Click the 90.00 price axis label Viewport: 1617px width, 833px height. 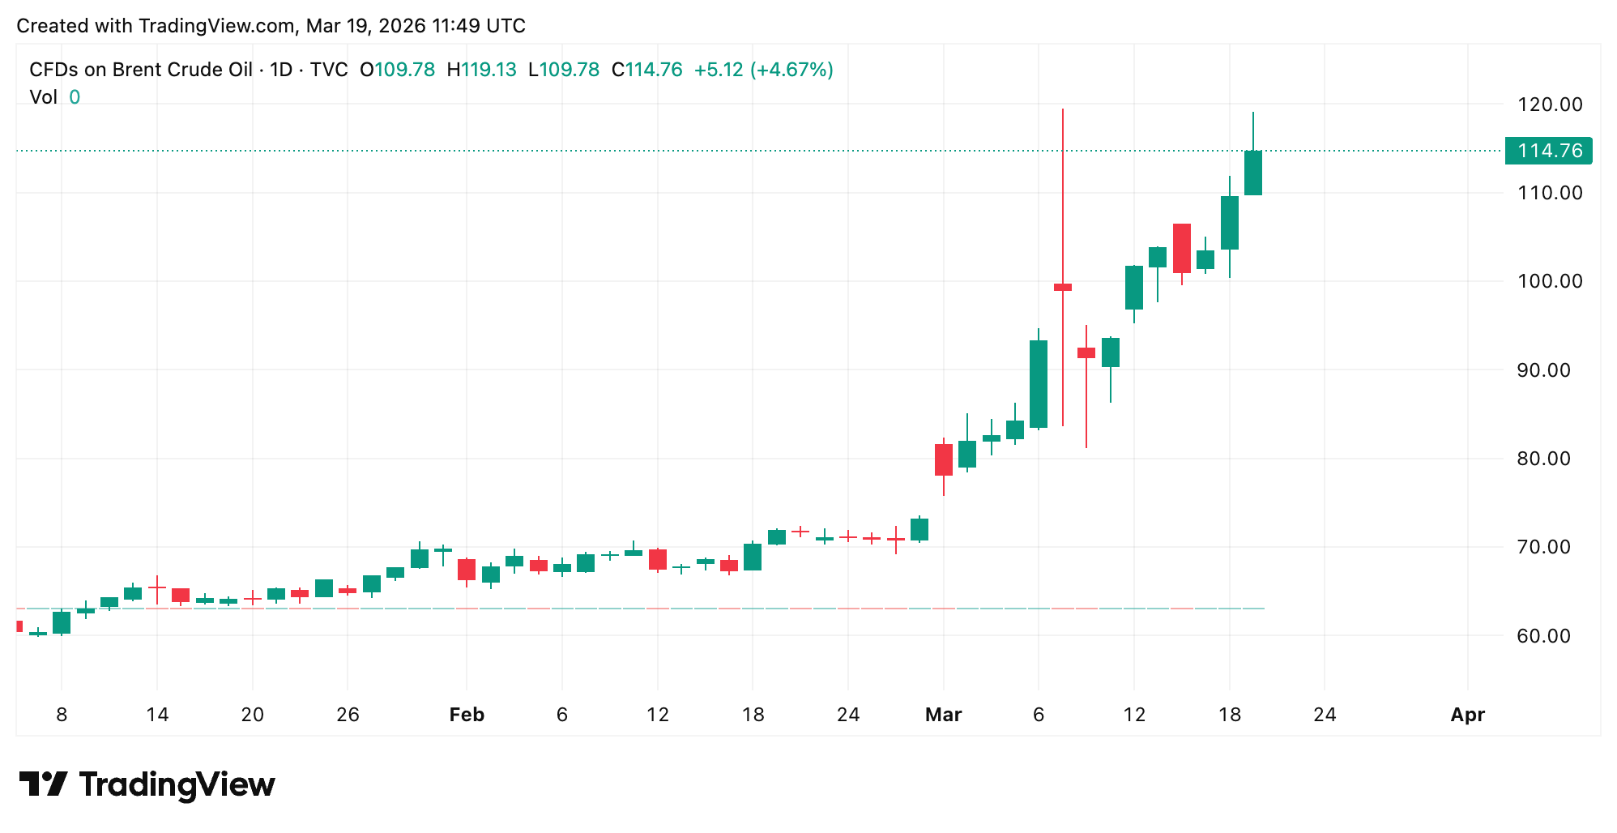point(1549,370)
